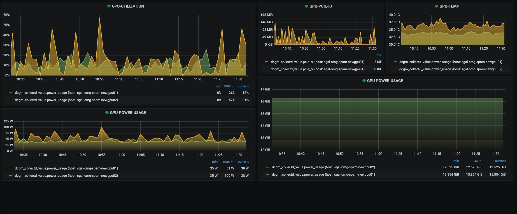Click the heart health icon beside GPU-TEMP

(x=437, y=6)
